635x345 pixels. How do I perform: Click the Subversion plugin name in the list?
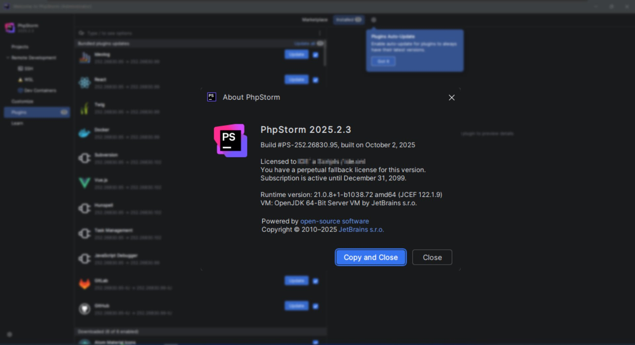(x=106, y=155)
